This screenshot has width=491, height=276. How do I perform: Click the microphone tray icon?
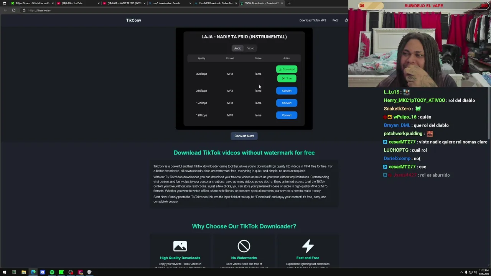click(x=466, y=272)
